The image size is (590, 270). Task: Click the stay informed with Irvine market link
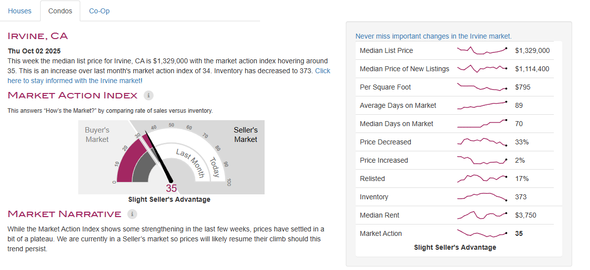[x=168, y=76]
